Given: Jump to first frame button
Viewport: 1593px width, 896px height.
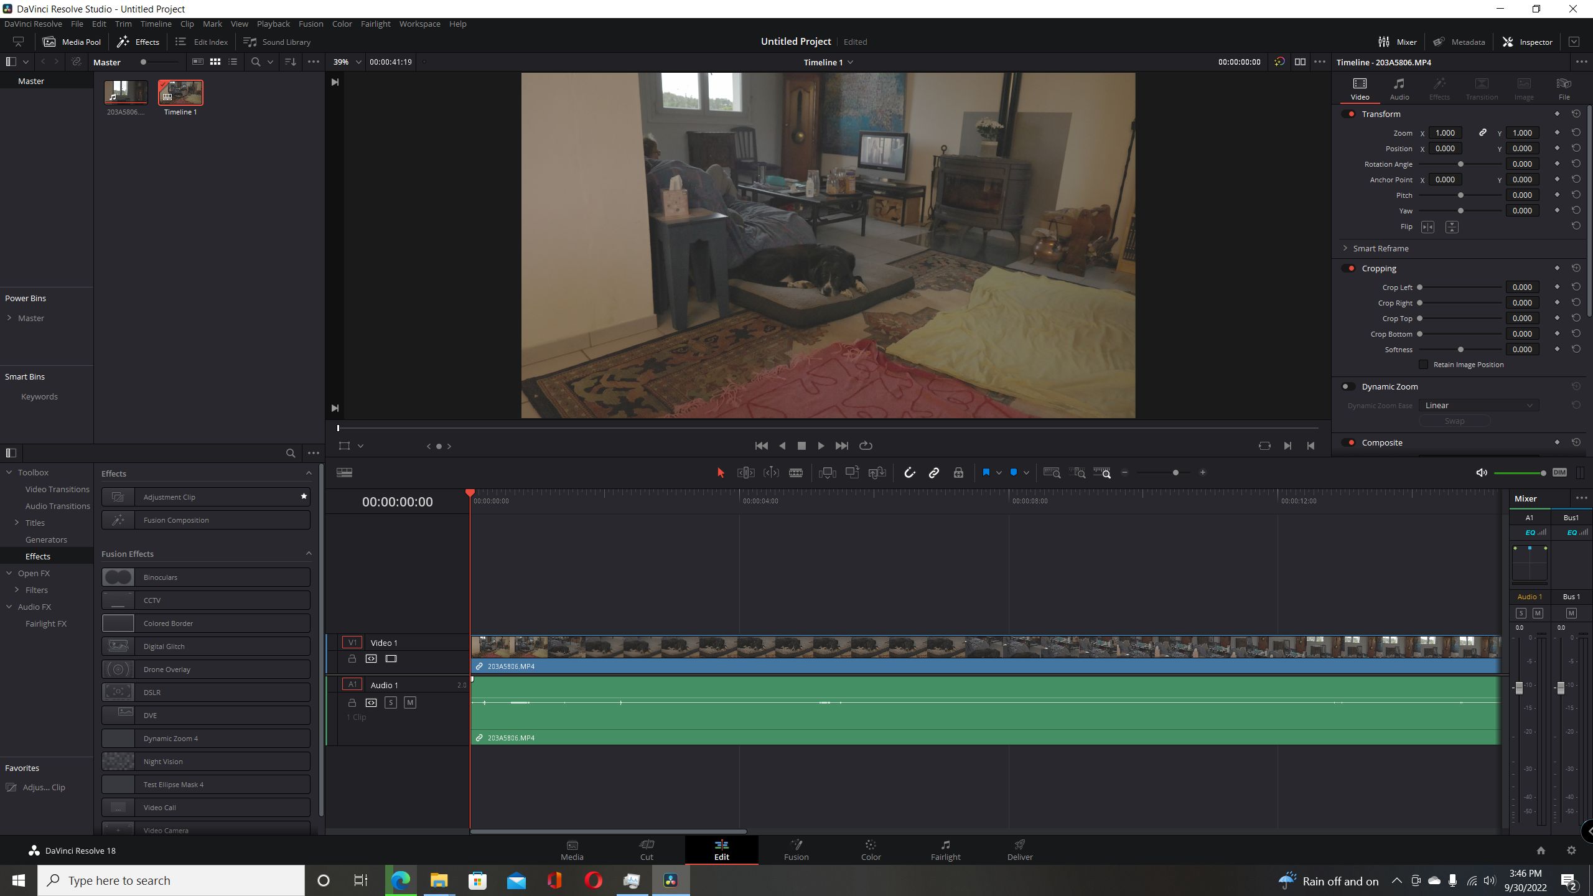Looking at the screenshot, I should click(761, 446).
